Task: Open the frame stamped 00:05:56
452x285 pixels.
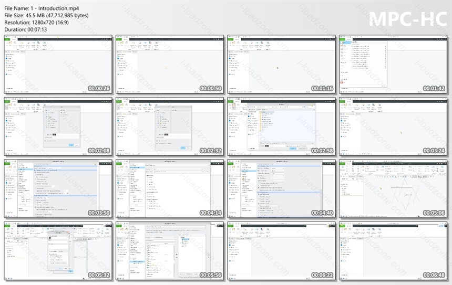Action: click(169, 251)
